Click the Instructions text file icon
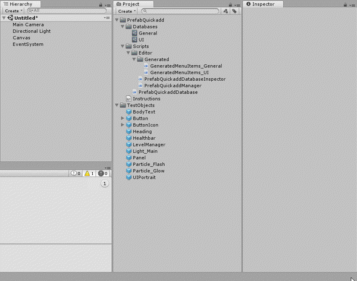The image size is (357, 281). pyautogui.click(x=129, y=99)
